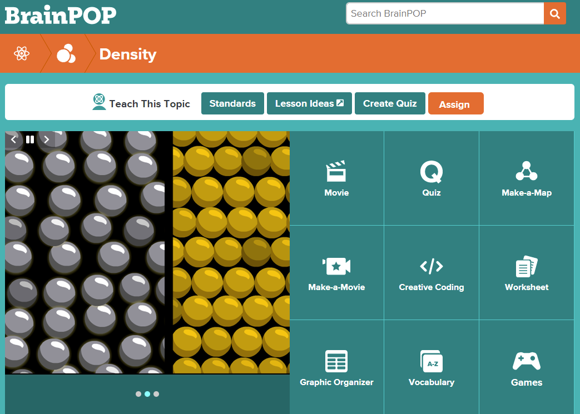Open the Movie clapperboard tile
The image size is (580, 414).
[336, 178]
